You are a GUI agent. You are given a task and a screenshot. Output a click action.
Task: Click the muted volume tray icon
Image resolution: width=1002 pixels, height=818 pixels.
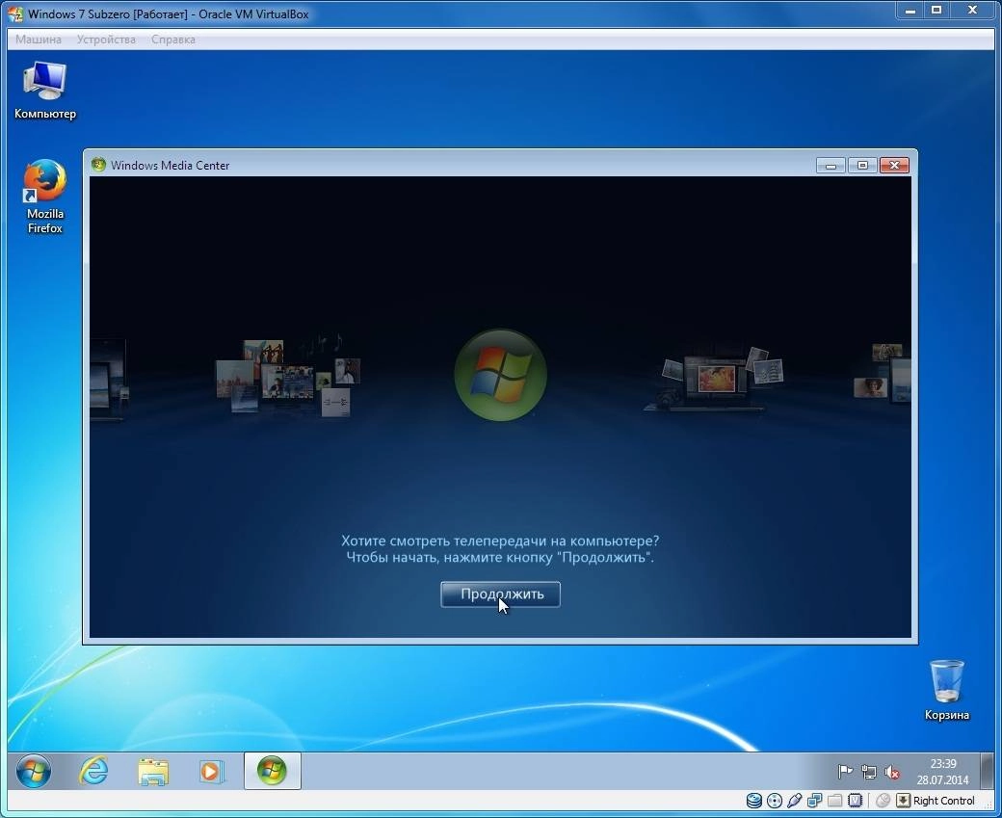pos(892,772)
